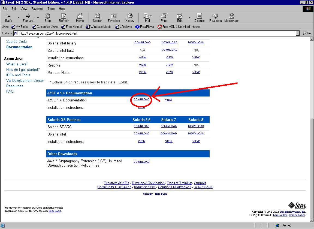The image size is (314, 229).
Task: Open the What is Java? link
Action: click(x=17, y=64)
